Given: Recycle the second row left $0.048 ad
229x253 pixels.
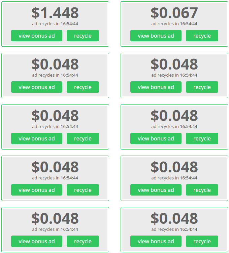Looking at the screenshot, I should (x=83, y=87).
